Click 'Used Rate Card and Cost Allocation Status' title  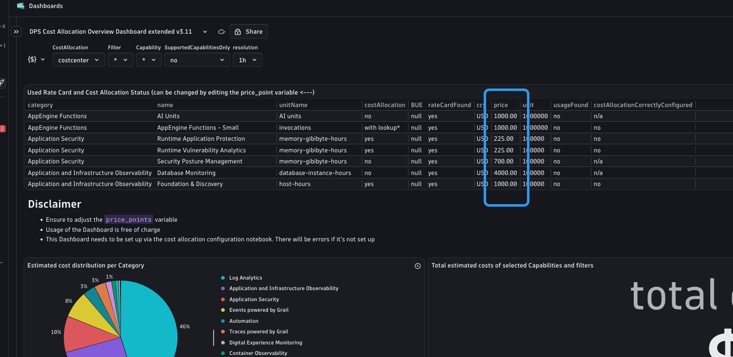point(171,93)
